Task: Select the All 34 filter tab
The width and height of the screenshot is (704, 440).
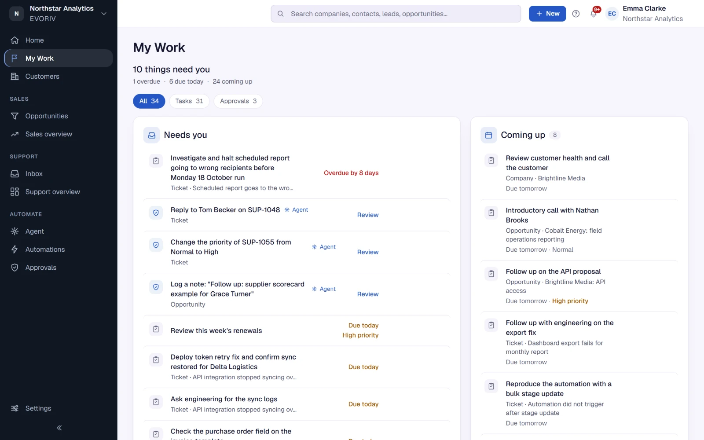Action: click(x=149, y=101)
